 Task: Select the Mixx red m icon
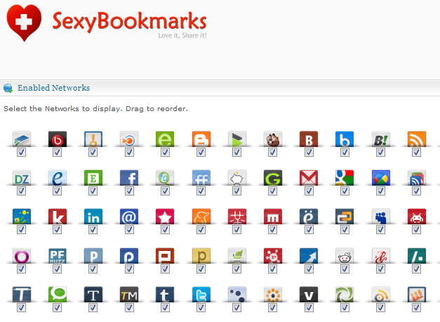[x=273, y=217]
